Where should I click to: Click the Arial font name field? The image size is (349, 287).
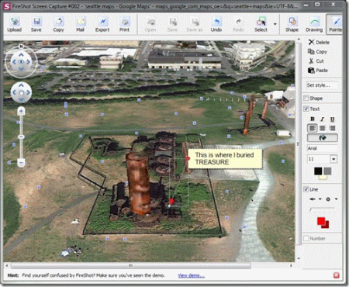pos(322,148)
